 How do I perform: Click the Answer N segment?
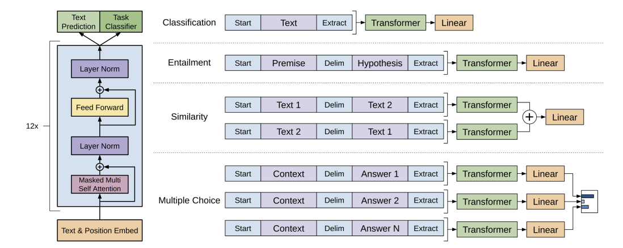(x=380, y=229)
